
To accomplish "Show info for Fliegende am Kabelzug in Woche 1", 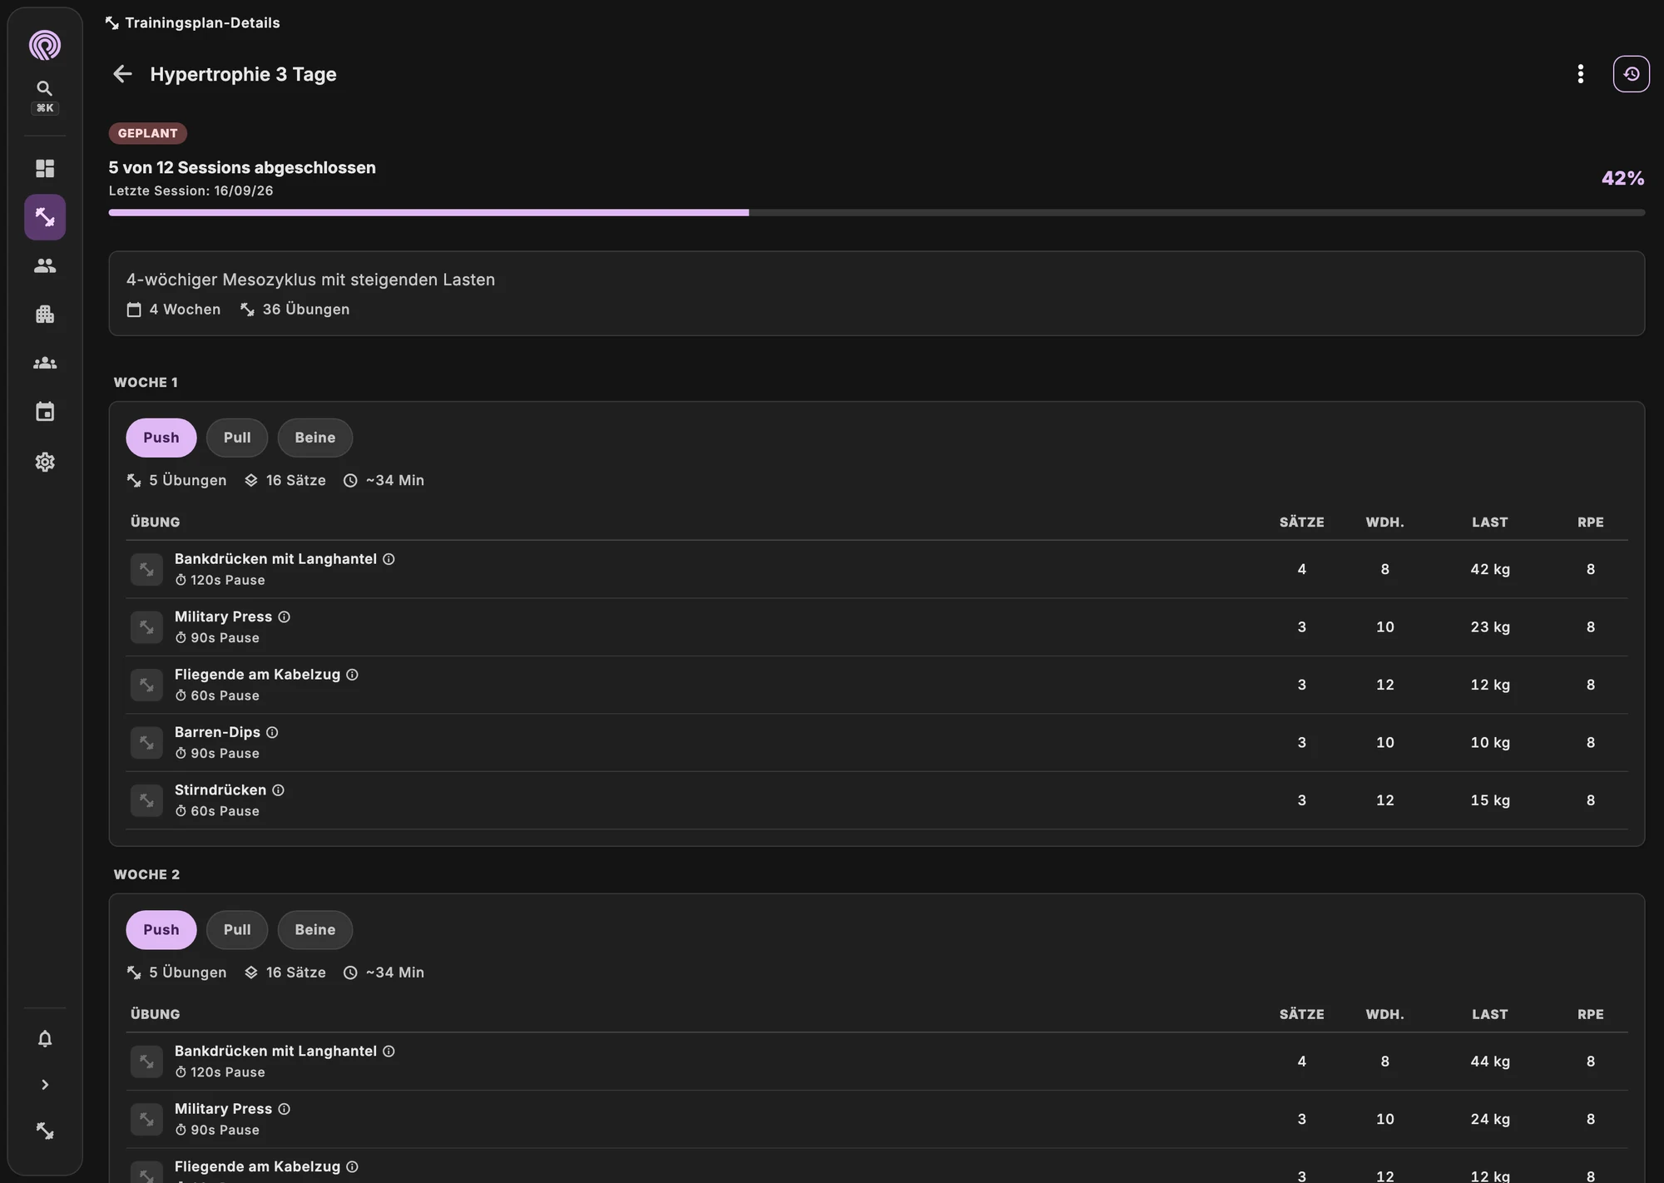I will coord(352,675).
